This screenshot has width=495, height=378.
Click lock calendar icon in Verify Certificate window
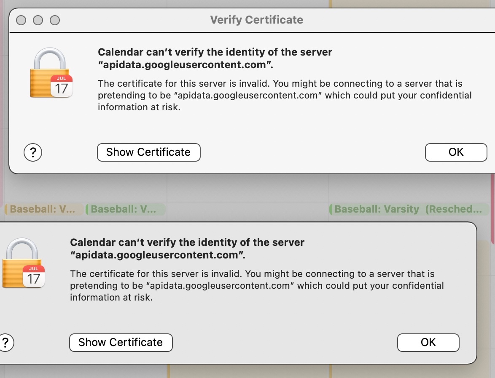[51, 72]
